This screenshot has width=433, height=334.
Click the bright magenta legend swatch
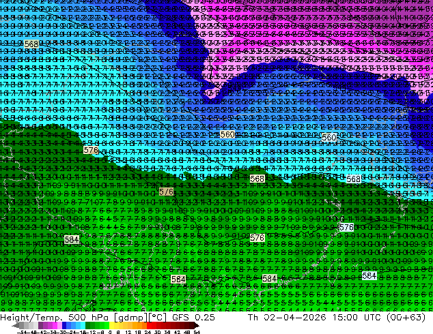point(55,325)
